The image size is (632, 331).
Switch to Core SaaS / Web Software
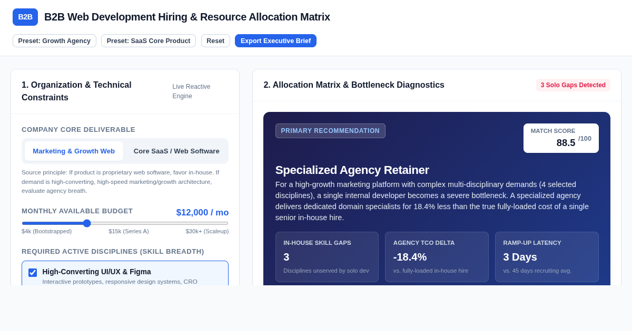(176, 151)
